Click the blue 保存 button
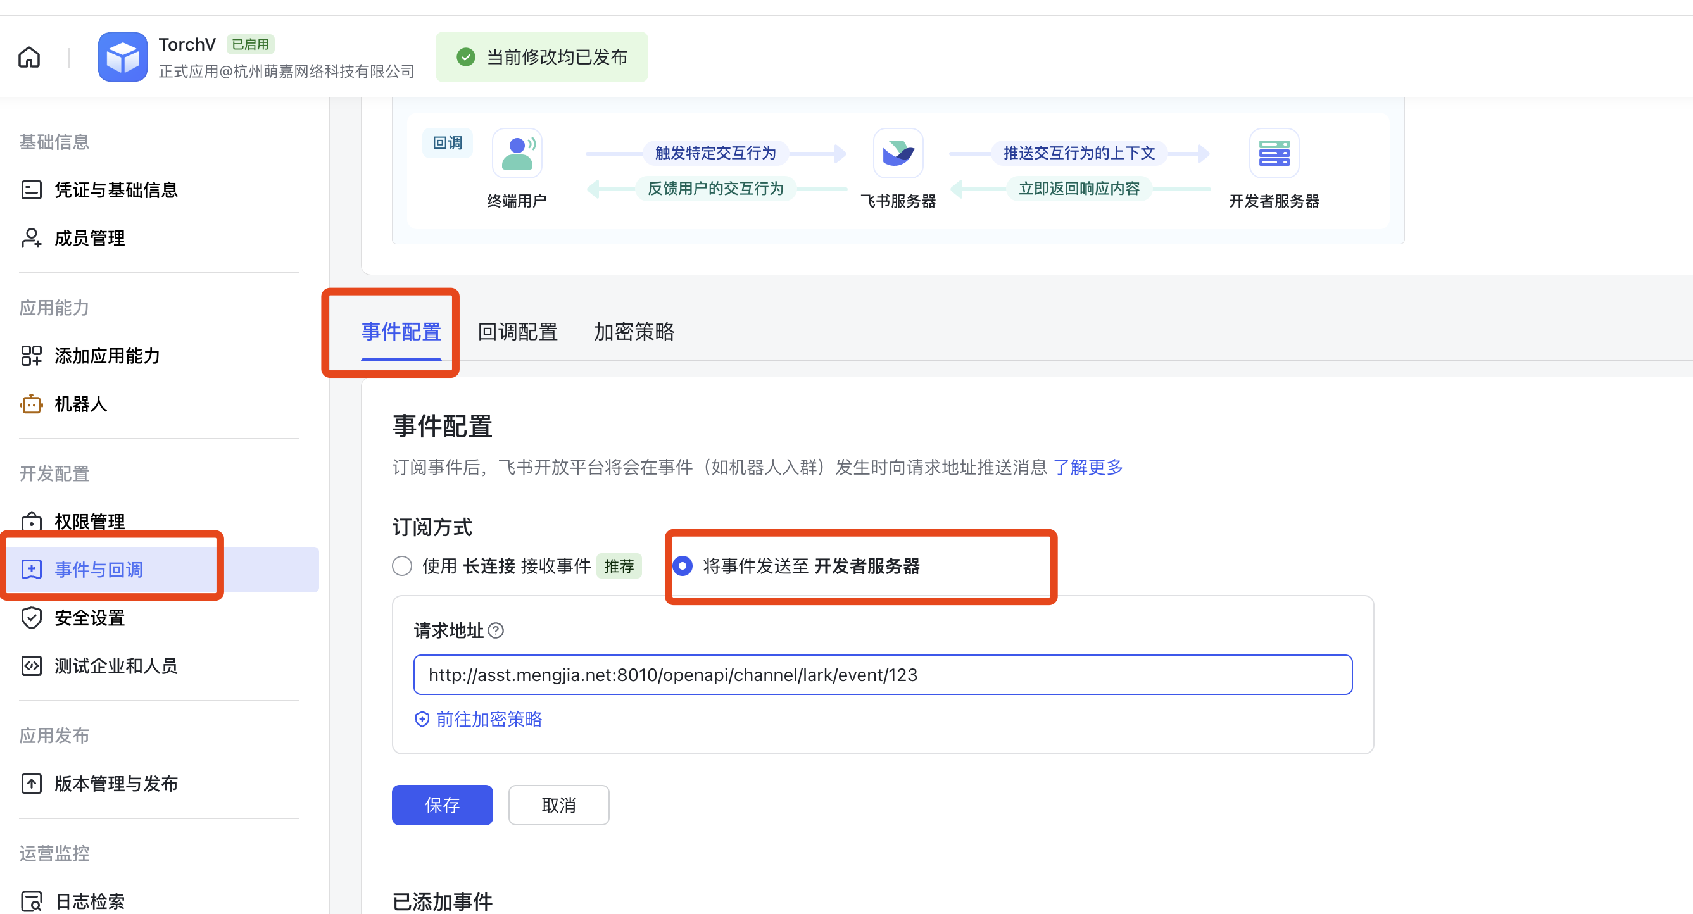This screenshot has height=914, width=1693. pyautogui.click(x=443, y=805)
